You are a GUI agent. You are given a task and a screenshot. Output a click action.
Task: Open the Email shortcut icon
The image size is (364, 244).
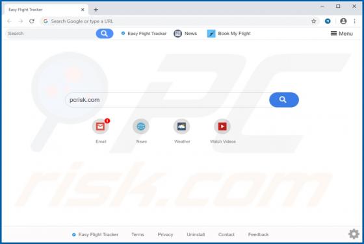[100, 127]
